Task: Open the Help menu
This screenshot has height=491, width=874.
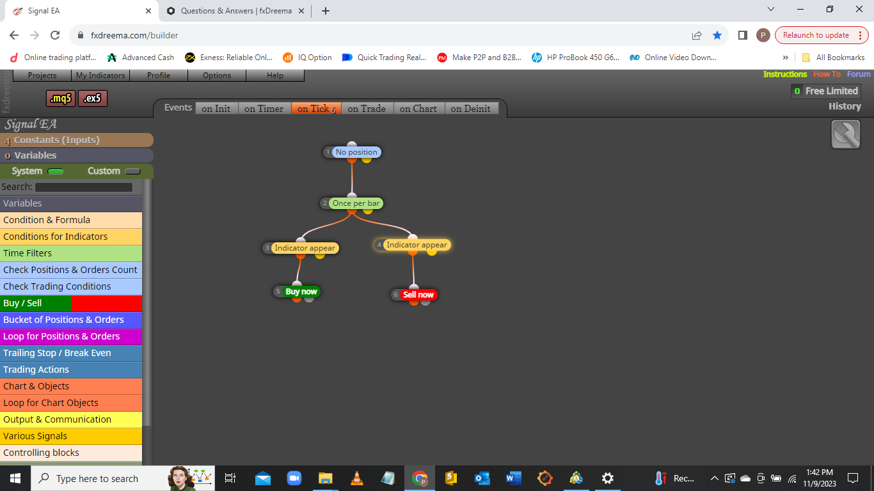Action: click(275, 75)
